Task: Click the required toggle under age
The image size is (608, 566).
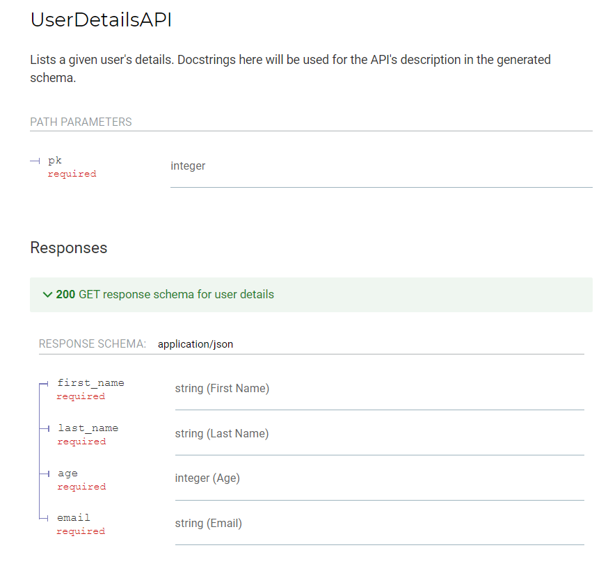Action: coord(81,486)
